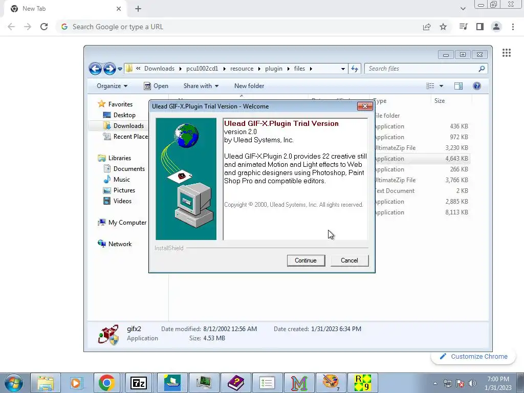Open the clock showing 7:00 PM
The image size is (524, 393).
click(498, 383)
